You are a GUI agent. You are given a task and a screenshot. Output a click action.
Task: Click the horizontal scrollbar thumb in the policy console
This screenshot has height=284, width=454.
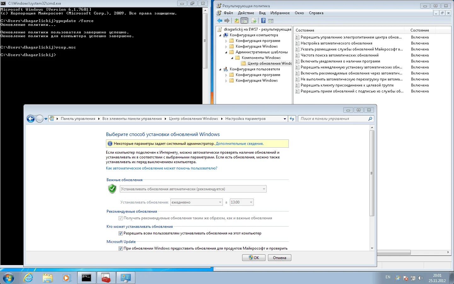click(394, 252)
